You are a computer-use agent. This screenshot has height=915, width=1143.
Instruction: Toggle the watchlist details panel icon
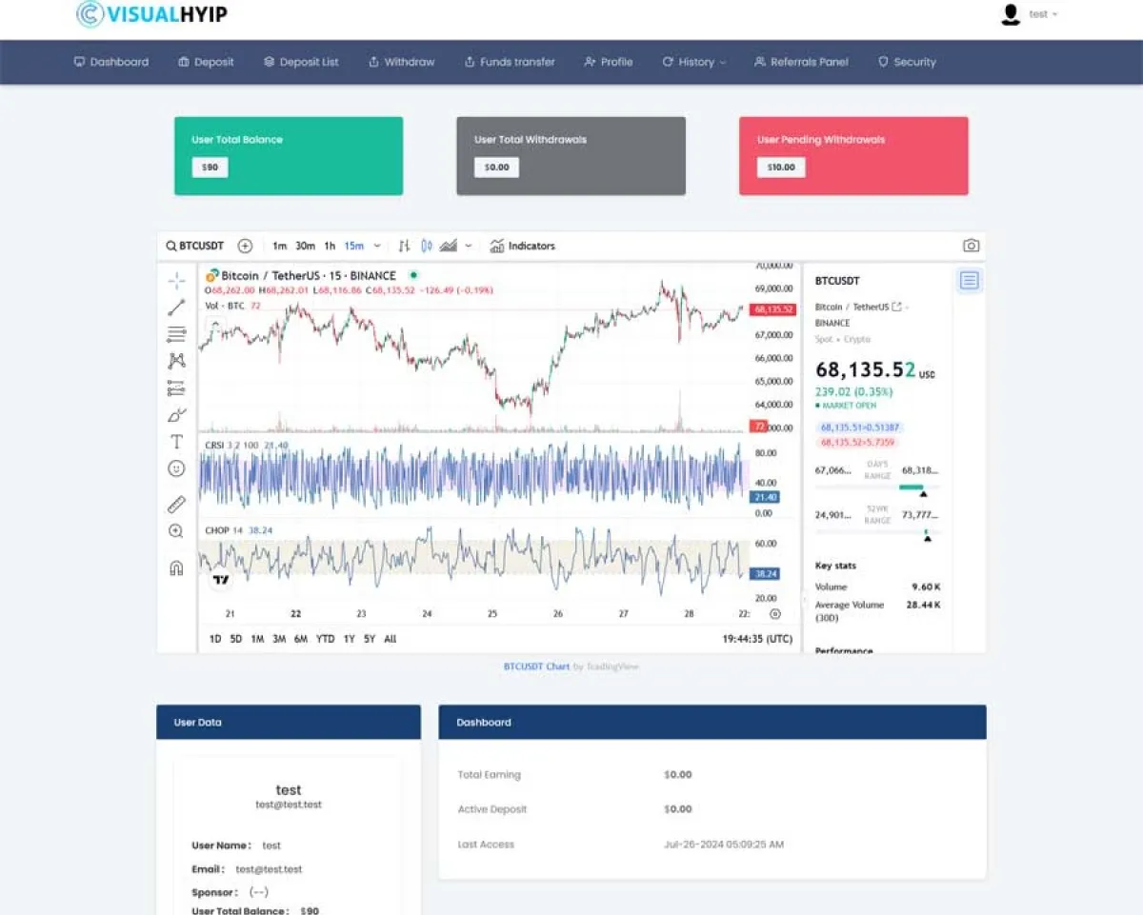coord(969,280)
